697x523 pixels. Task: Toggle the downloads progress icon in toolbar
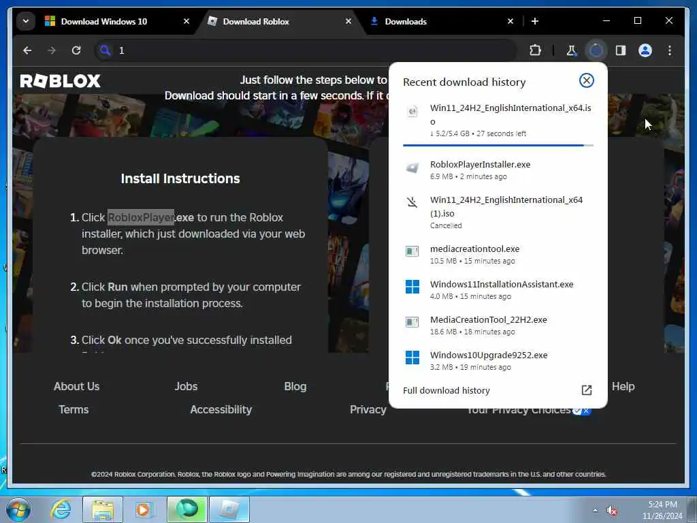pos(596,50)
